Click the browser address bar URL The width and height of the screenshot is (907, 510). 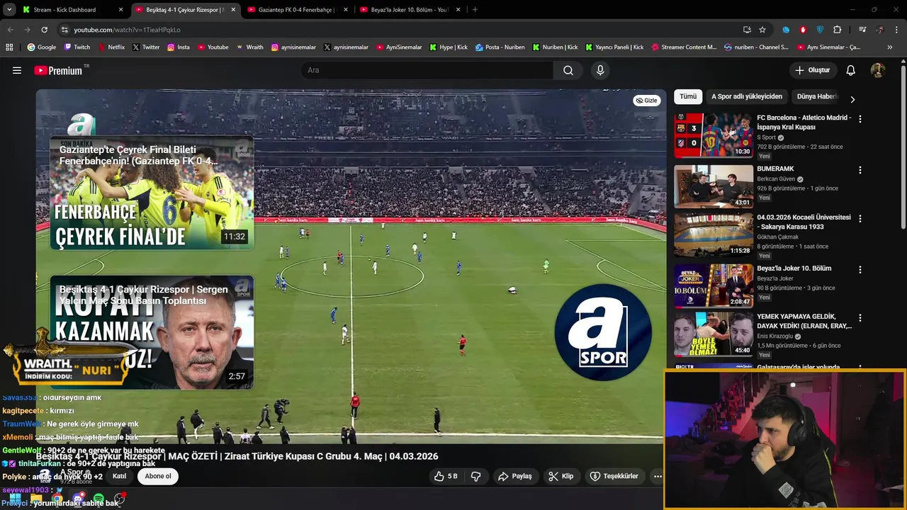click(x=128, y=30)
